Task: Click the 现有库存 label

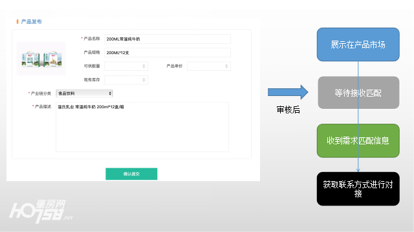Action: pos(92,80)
